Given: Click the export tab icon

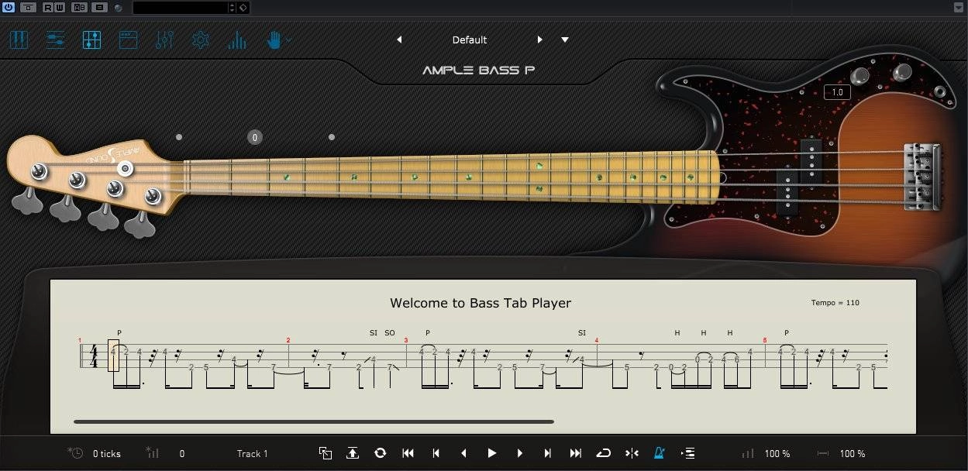Looking at the screenshot, I should tap(353, 453).
